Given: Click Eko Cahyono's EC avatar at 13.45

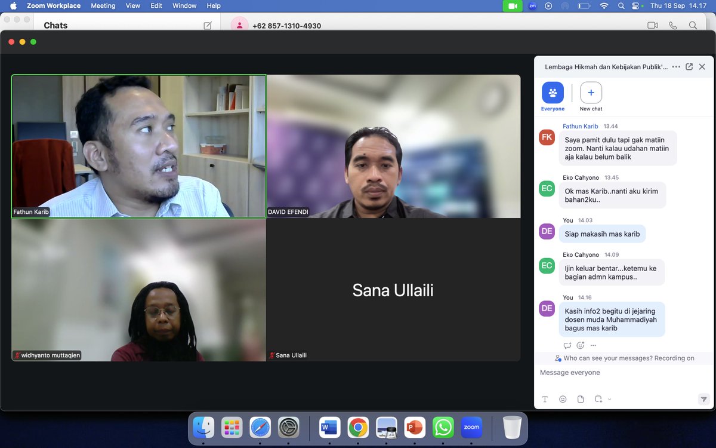Looking at the screenshot, I should coord(547,188).
